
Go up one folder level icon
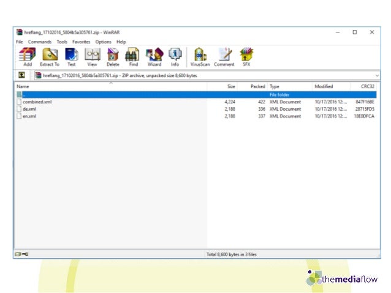click(x=21, y=75)
